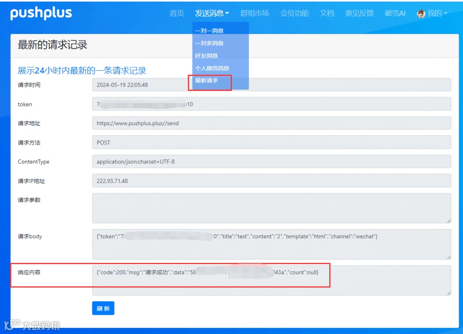
Task: Click the 请求地址 URL field
Action: pyautogui.click(x=271, y=123)
